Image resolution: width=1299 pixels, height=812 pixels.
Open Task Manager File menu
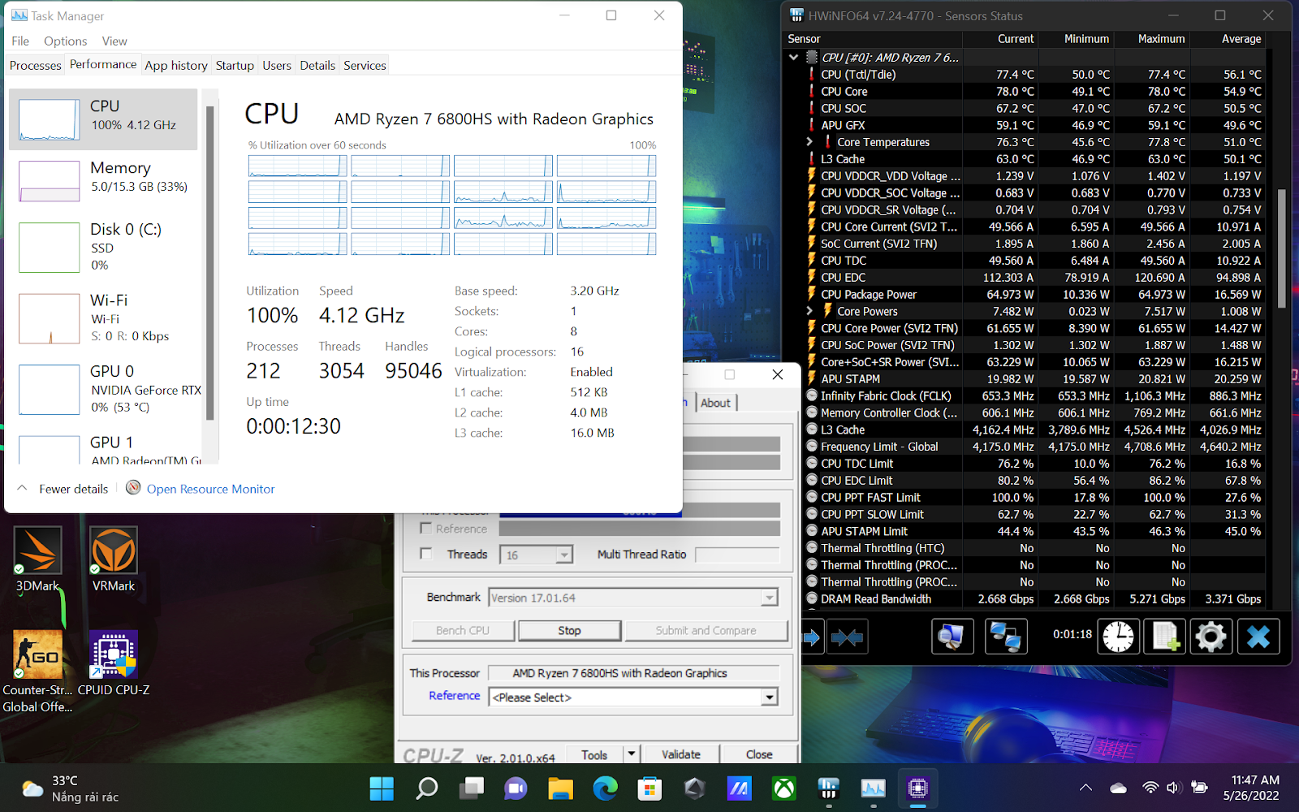point(20,41)
